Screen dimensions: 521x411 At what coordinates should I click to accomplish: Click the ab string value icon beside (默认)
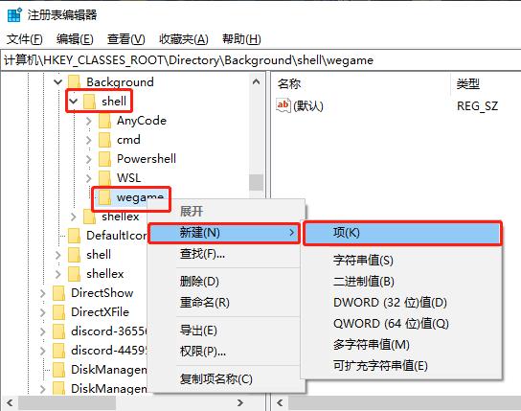pyautogui.click(x=283, y=105)
